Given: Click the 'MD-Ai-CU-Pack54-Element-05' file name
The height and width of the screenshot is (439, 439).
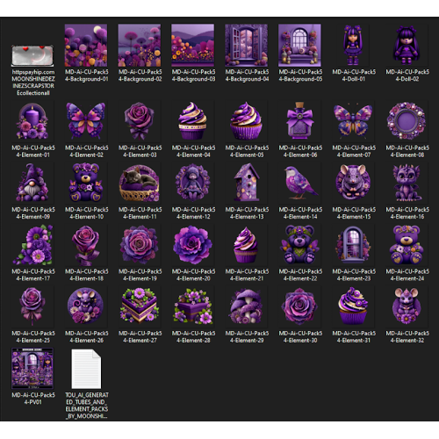Looking at the screenshot, I should click(x=247, y=151).
